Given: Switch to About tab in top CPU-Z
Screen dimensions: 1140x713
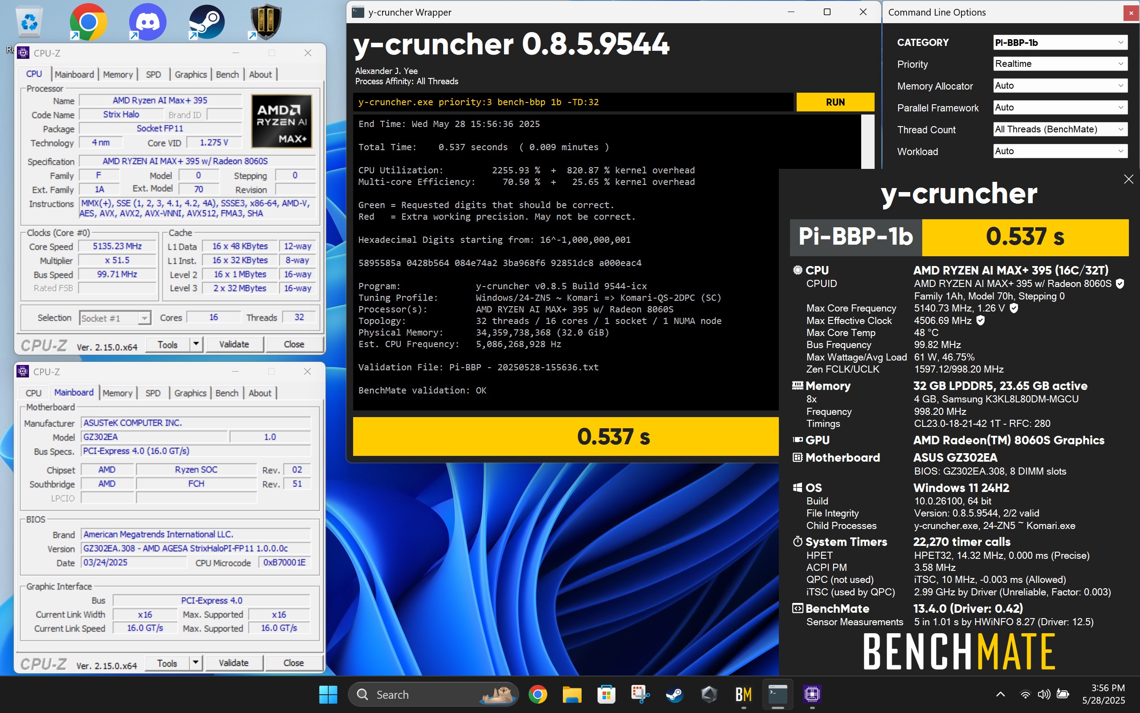Looking at the screenshot, I should coord(260,74).
